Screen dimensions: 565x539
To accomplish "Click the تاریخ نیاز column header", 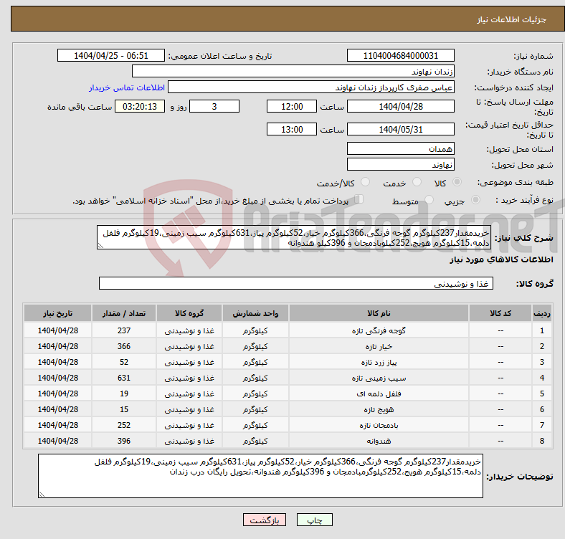I will coord(57,313).
